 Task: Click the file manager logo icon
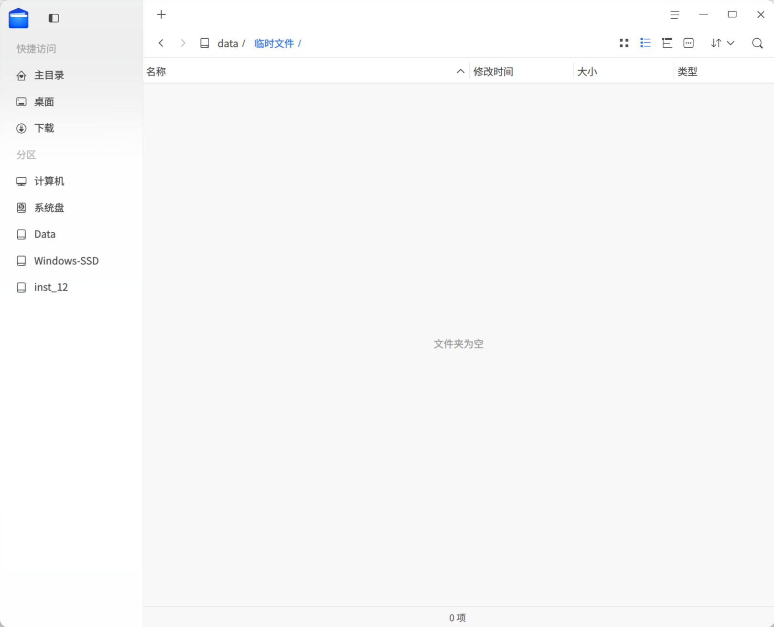(18, 18)
